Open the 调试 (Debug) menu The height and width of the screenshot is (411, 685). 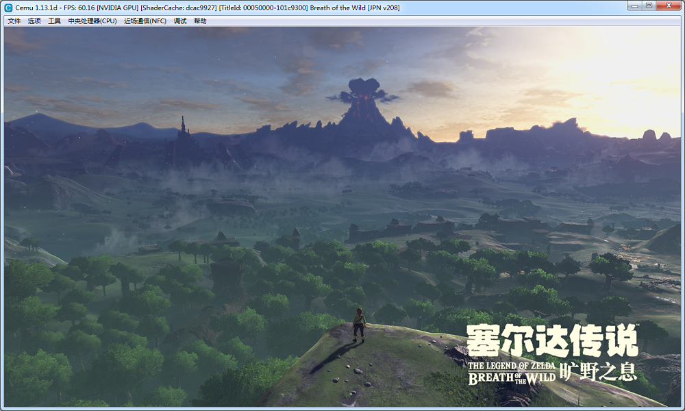180,21
